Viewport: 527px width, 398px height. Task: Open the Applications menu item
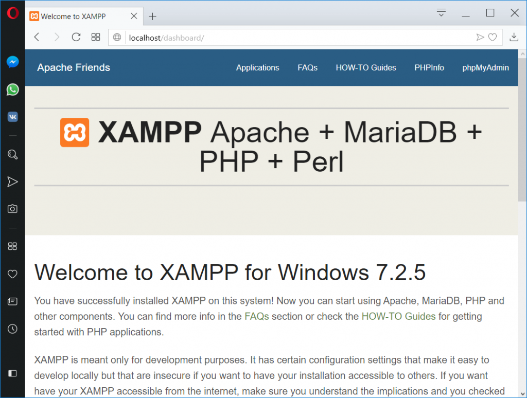(x=257, y=67)
